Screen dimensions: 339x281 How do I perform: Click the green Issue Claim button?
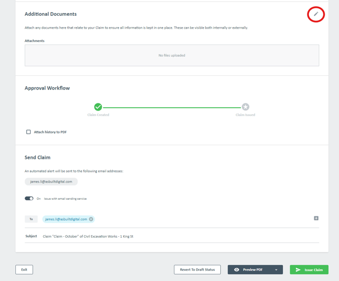pos(309,270)
